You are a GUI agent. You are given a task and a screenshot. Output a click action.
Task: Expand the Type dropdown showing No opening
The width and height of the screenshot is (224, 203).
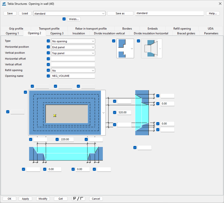tap(73, 41)
